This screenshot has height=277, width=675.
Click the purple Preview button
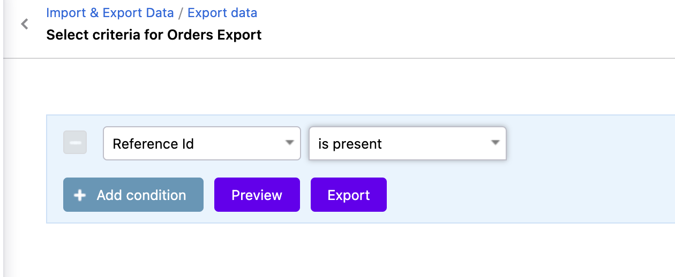(x=257, y=195)
